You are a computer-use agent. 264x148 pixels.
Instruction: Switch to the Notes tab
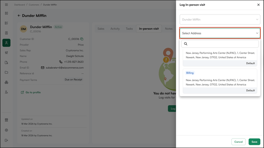[169, 29]
